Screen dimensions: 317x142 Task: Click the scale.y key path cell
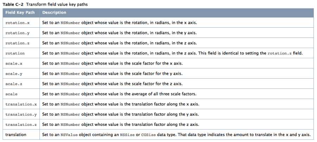(14, 74)
